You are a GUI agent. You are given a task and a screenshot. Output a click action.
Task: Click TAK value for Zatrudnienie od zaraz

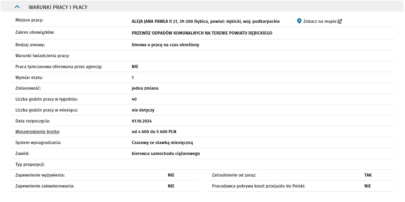coord(368,175)
